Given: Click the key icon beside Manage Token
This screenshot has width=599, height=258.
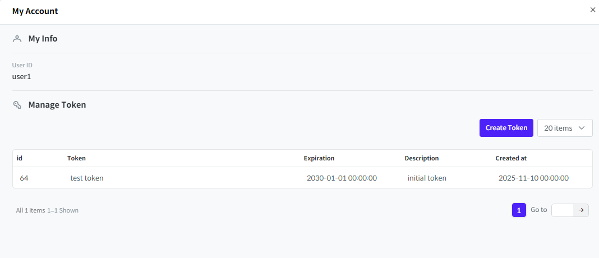Looking at the screenshot, I should tap(17, 105).
